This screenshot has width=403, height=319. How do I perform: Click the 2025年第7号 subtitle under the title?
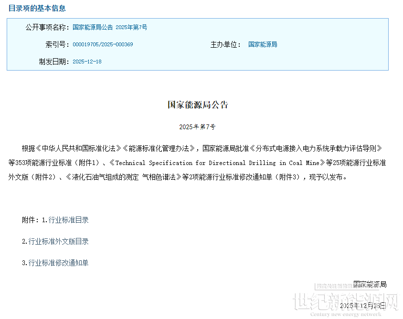click(198, 127)
